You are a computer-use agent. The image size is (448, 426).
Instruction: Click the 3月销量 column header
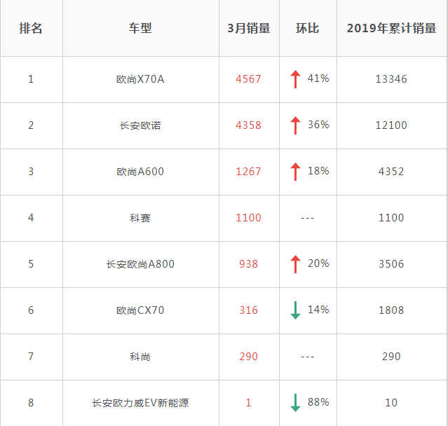click(249, 28)
